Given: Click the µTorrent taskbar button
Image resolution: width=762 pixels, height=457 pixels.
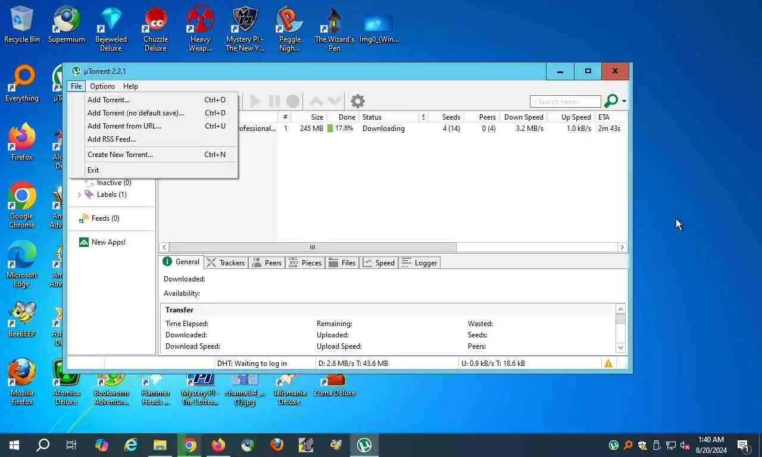Looking at the screenshot, I should (x=364, y=445).
